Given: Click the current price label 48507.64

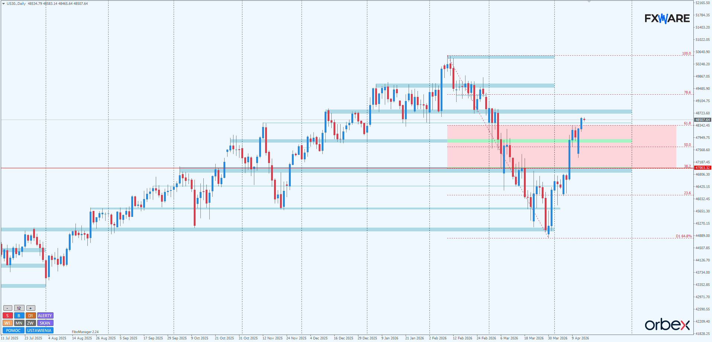Looking at the screenshot, I should pos(702,120).
